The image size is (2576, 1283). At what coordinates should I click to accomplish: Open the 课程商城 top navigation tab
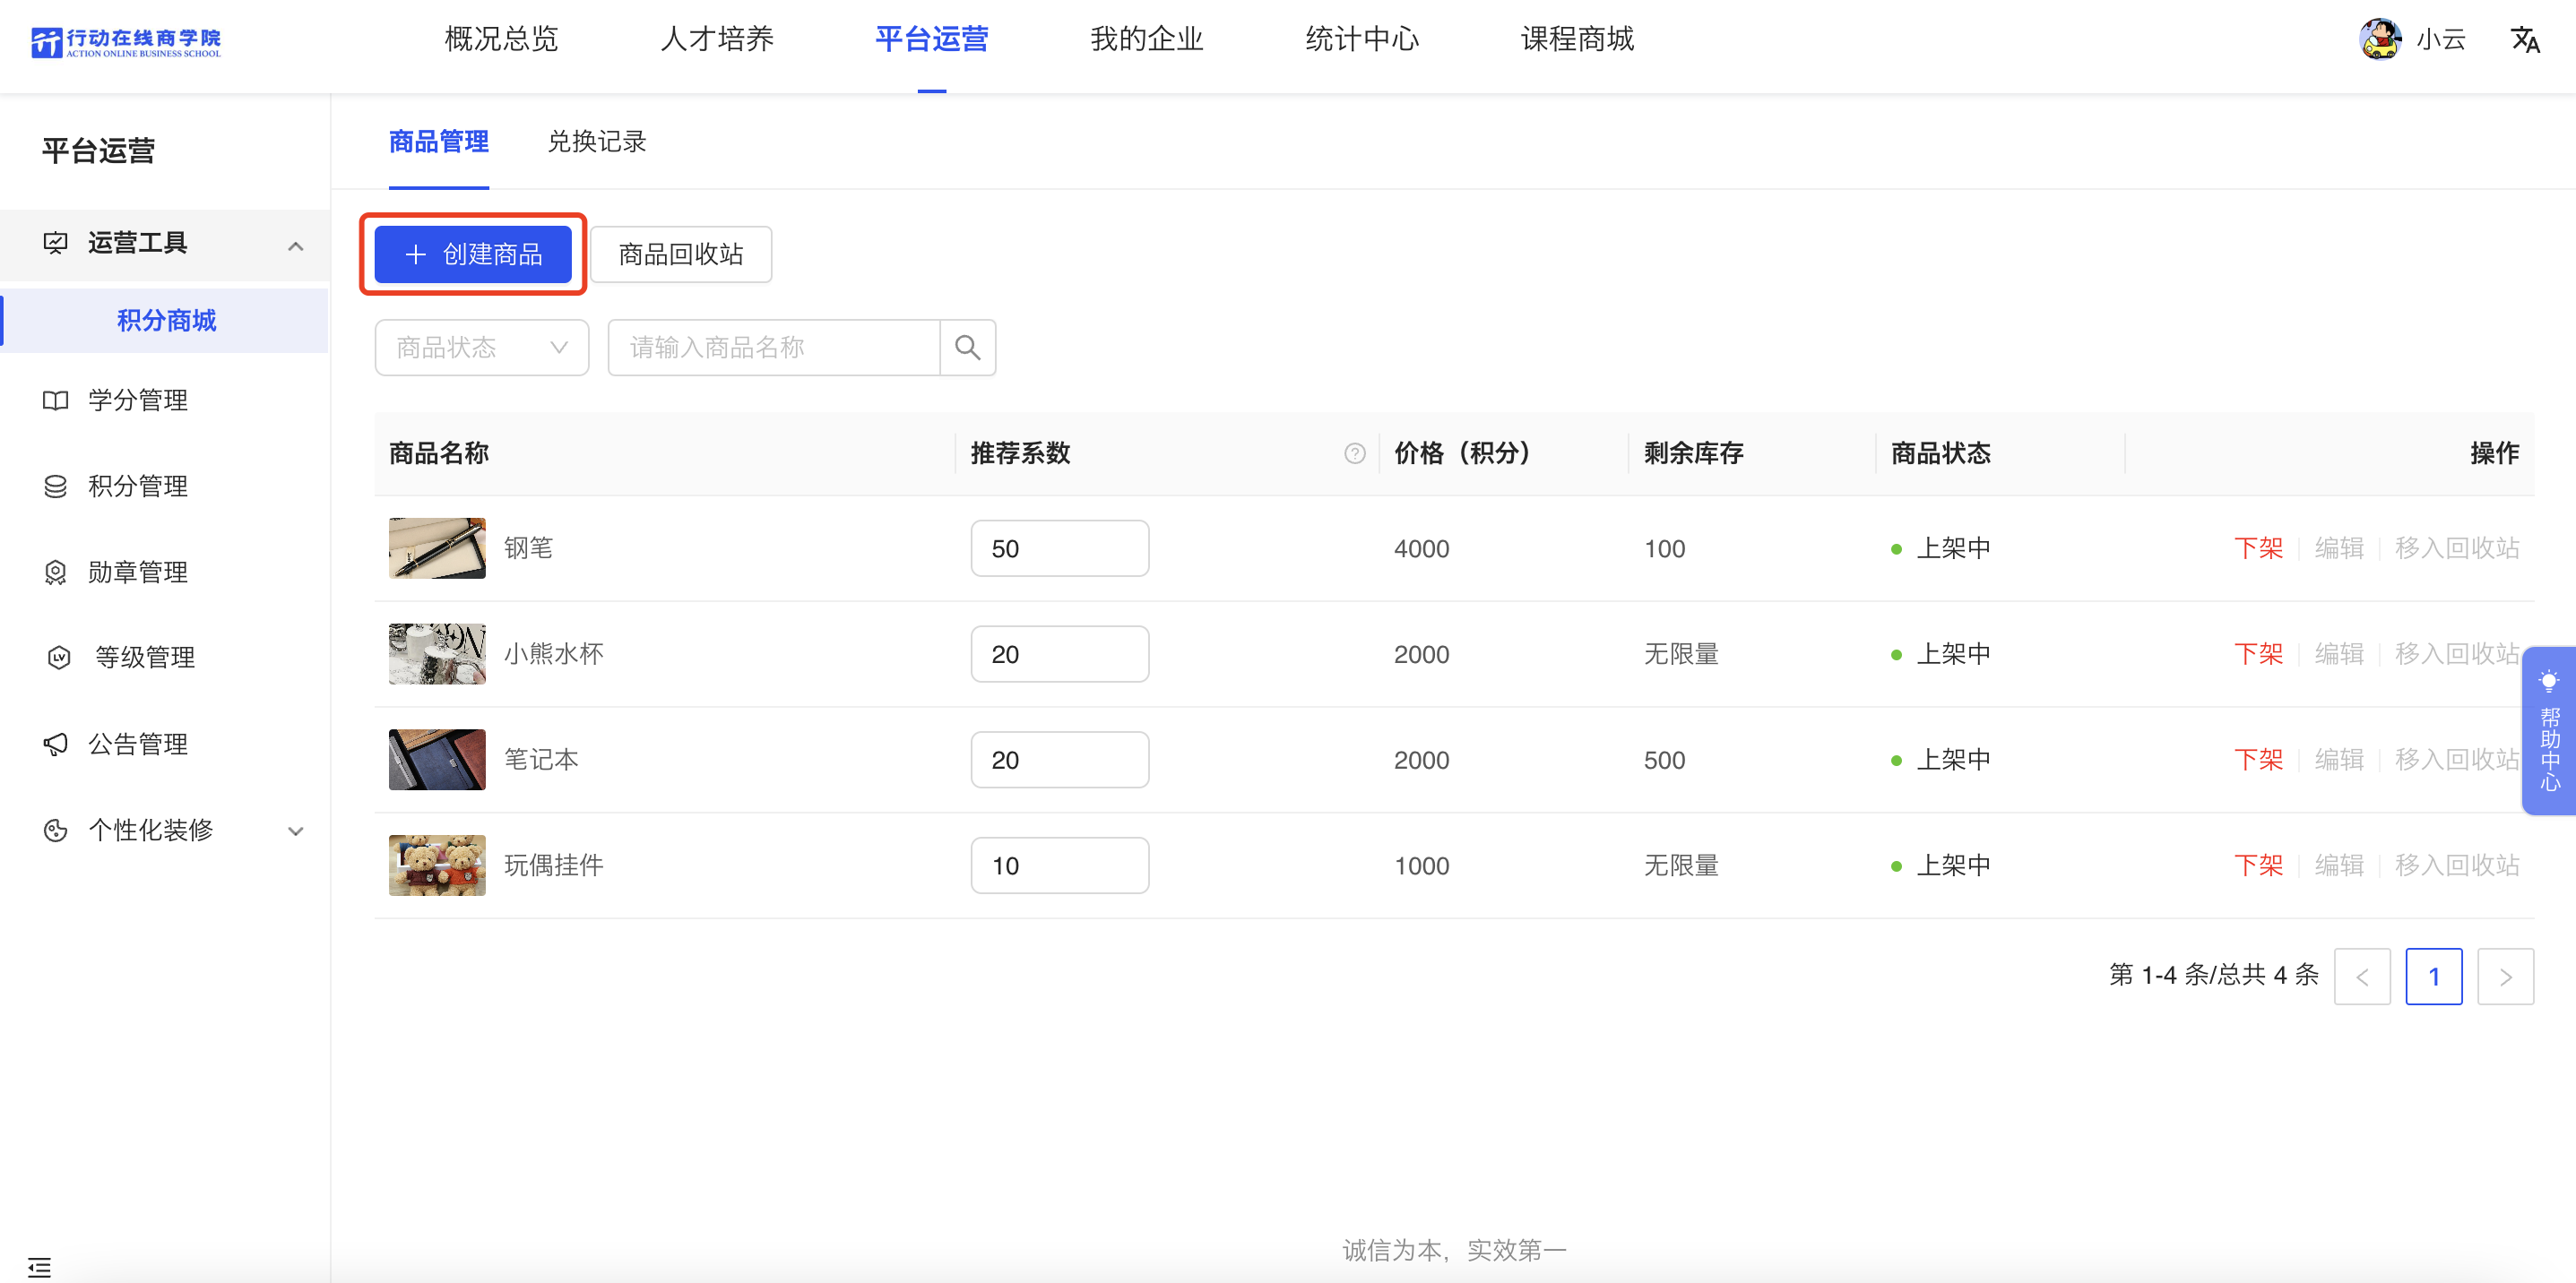point(1577,39)
